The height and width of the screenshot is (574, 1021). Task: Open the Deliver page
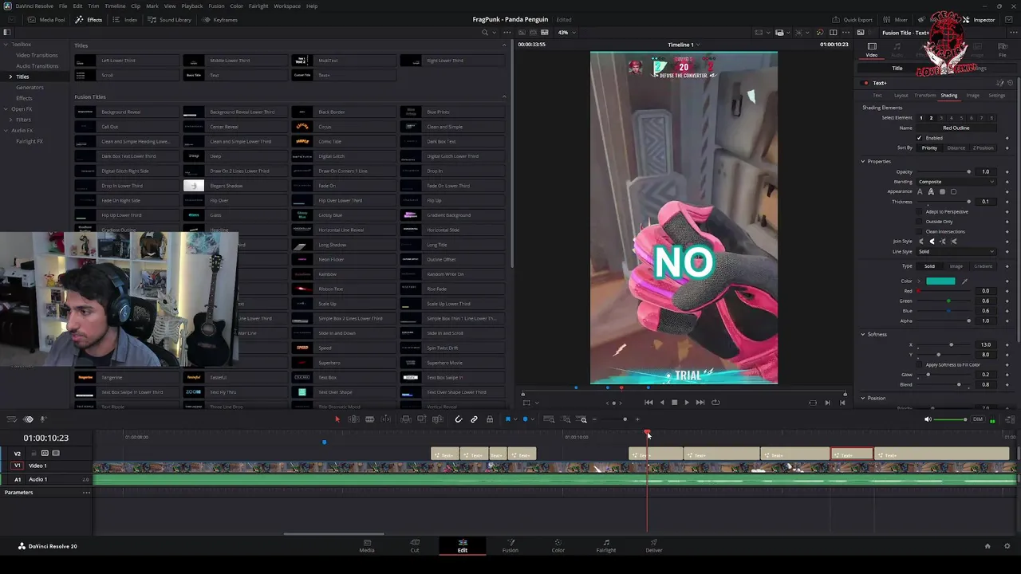tap(654, 545)
